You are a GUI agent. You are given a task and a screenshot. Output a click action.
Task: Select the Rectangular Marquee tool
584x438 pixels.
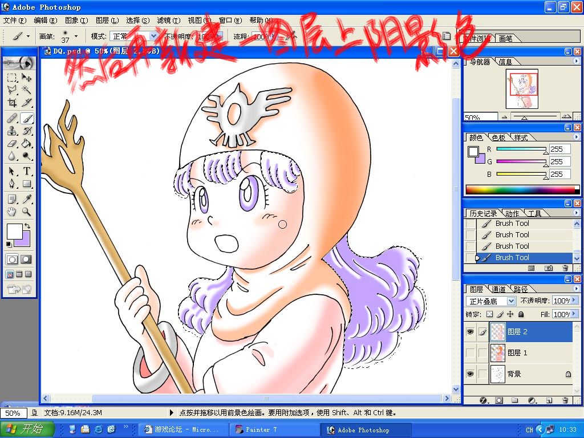12,78
